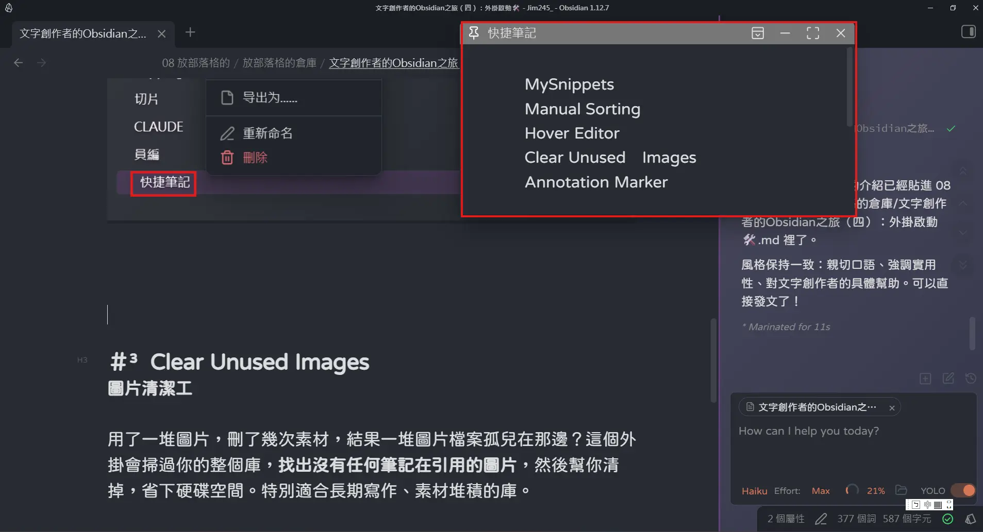Choose 导出为…… in the context menu

(294, 98)
